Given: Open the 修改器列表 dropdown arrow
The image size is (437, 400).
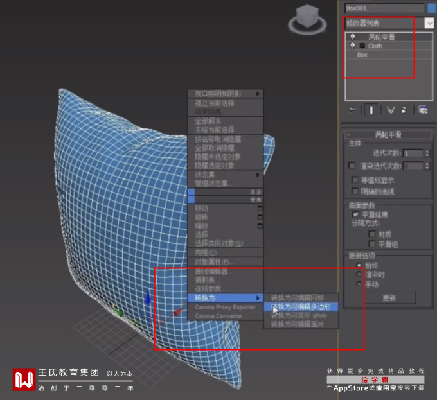Looking at the screenshot, I should tap(429, 23).
